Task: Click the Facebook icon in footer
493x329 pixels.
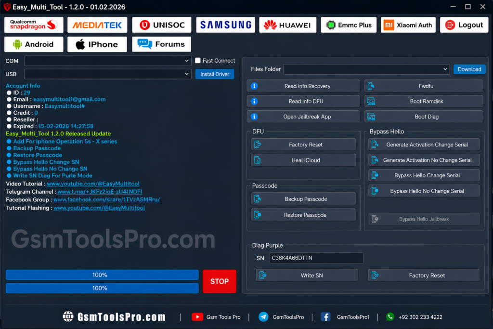Action: (x=325, y=317)
